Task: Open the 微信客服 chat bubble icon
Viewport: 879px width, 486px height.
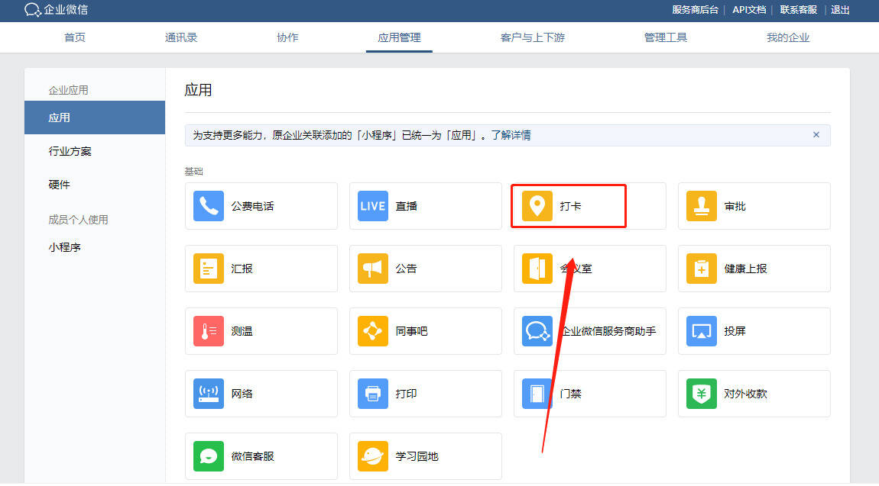Action: 208,456
